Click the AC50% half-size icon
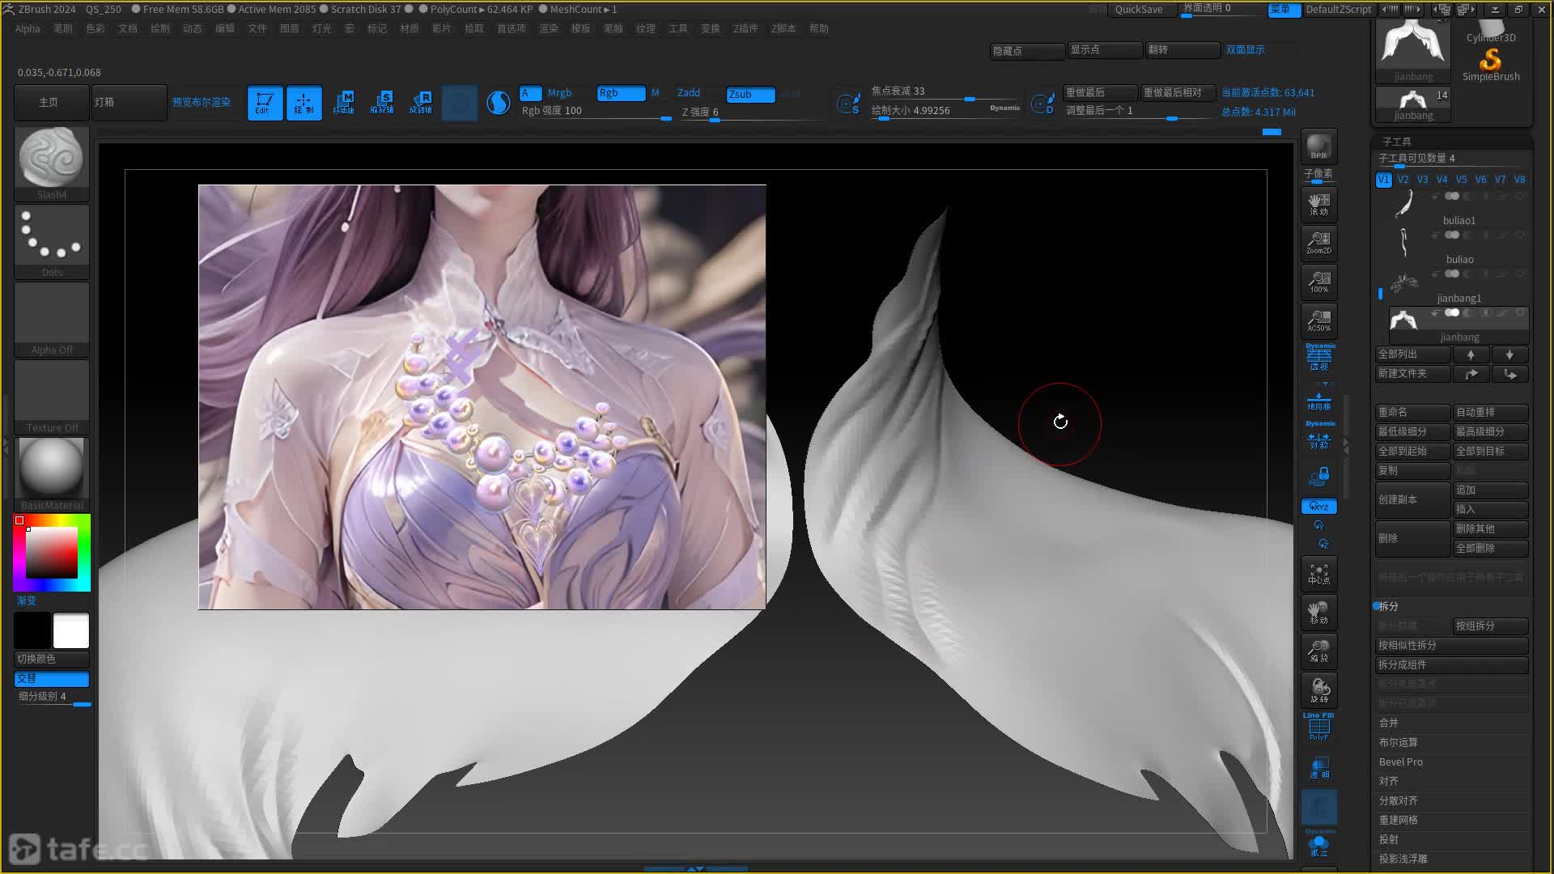The height and width of the screenshot is (874, 1554). click(1318, 320)
